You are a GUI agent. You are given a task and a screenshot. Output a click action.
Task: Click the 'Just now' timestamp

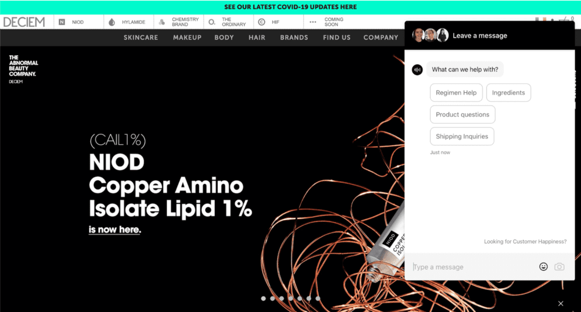pyautogui.click(x=440, y=152)
